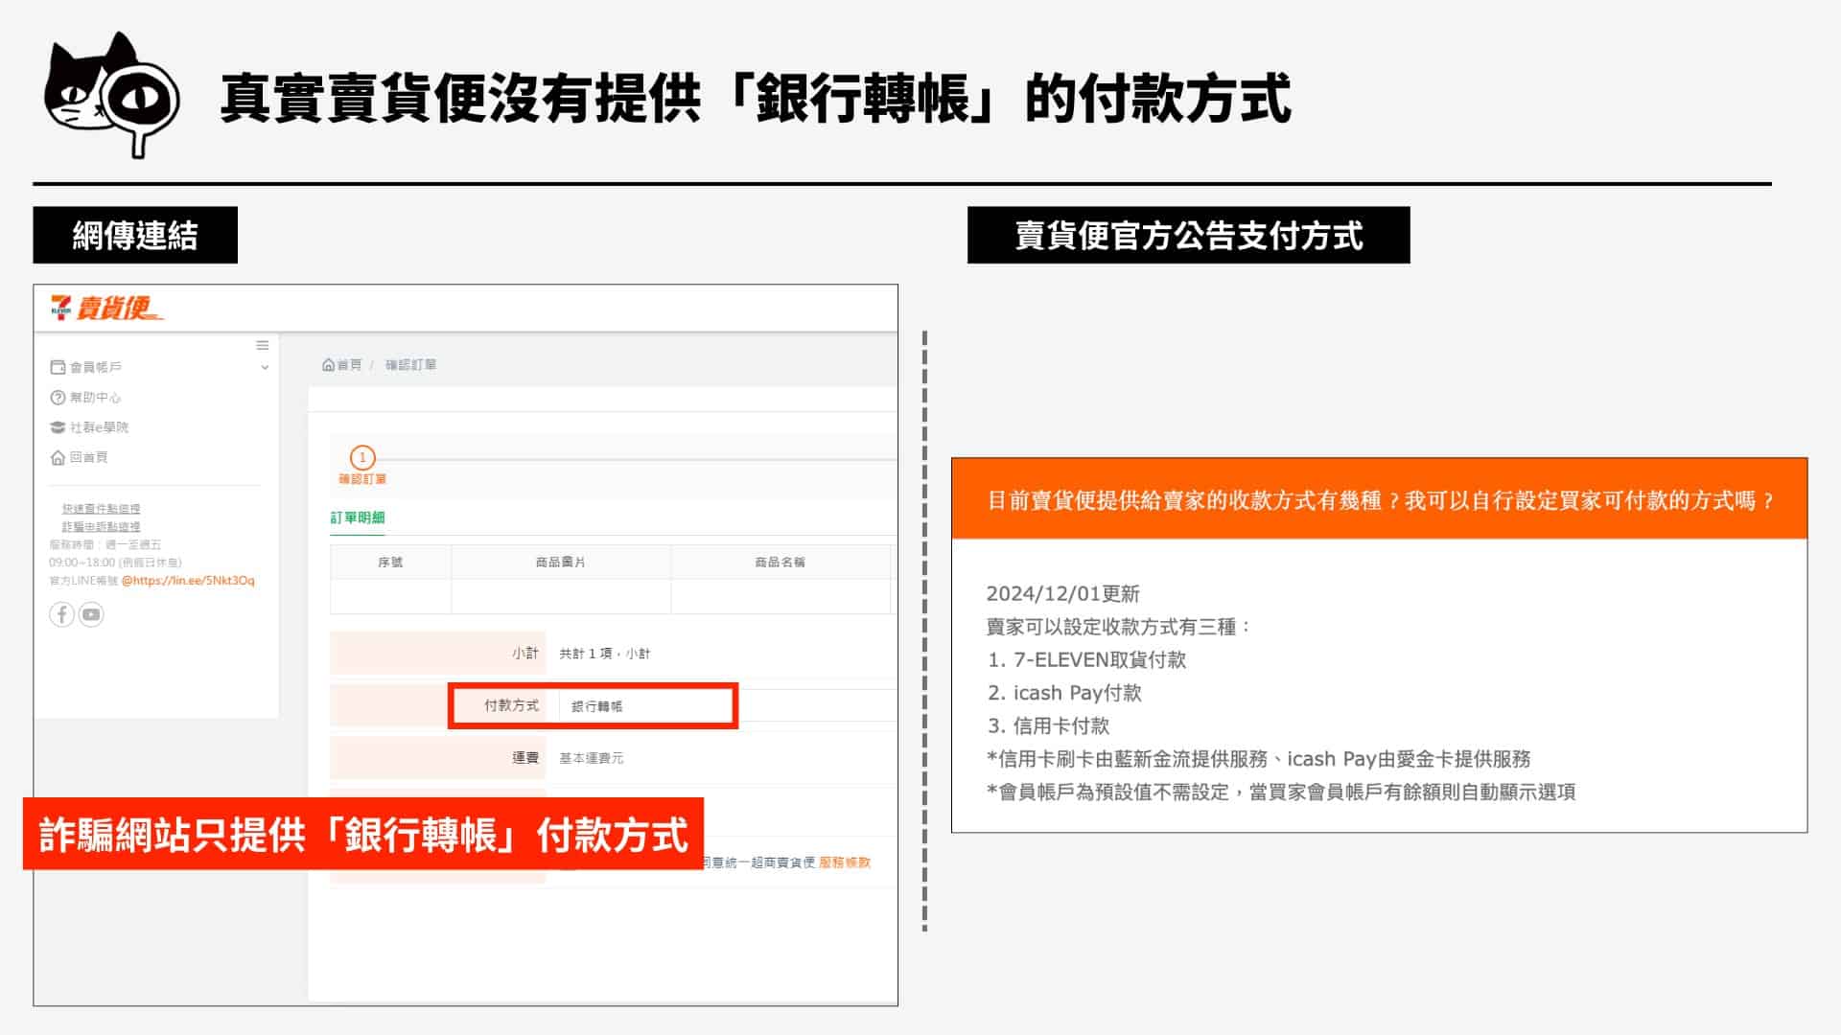Click the second underlined sidebar link
1841x1035 pixels.
pos(101,527)
